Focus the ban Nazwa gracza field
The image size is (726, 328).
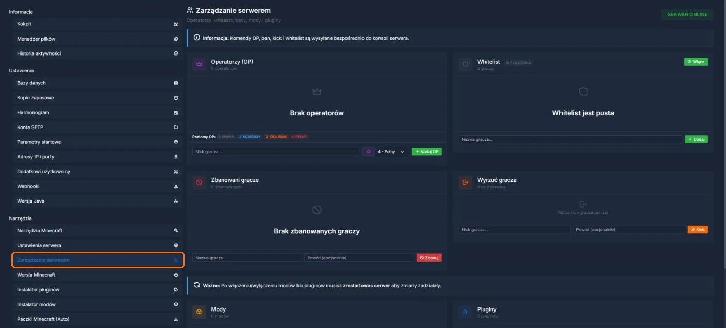247,258
